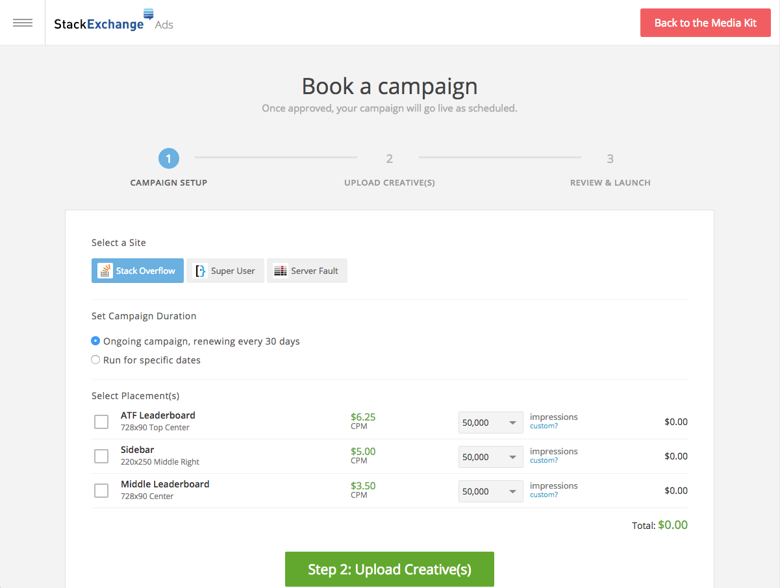
Task: Check the Middle Leaderboard placement checkbox
Action: 101,491
